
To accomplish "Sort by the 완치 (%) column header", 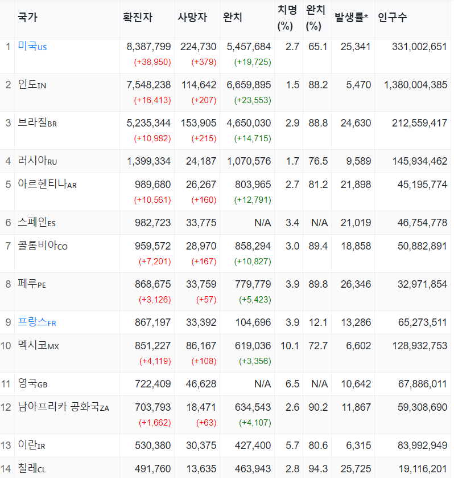I will click(316, 18).
